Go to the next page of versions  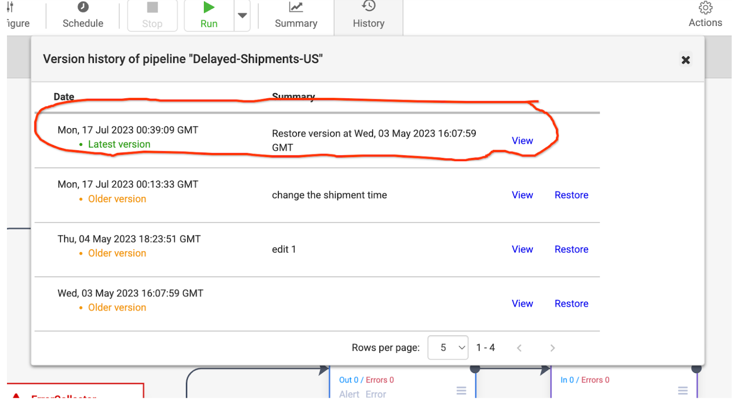coord(552,348)
